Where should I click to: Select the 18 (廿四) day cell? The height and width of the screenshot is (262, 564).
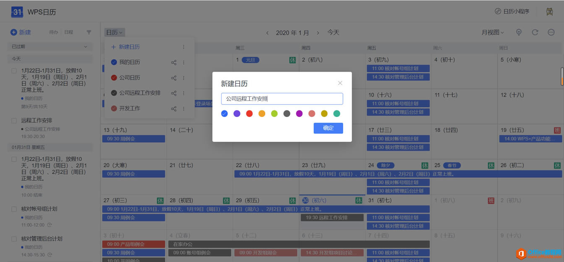pyautogui.click(x=464, y=141)
